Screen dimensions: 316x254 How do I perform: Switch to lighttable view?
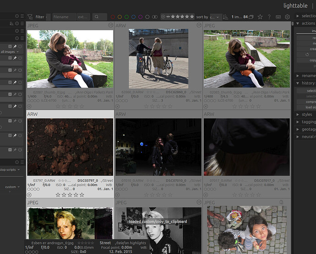pyautogui.click(x=295, y=6)
